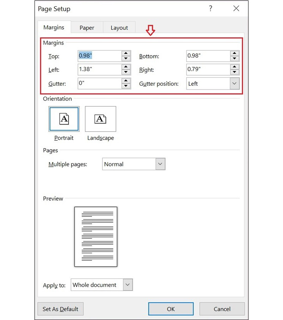The image size is (283, 320).
Task: Decrease Right margin with down arrow
Action: point(235,72)
